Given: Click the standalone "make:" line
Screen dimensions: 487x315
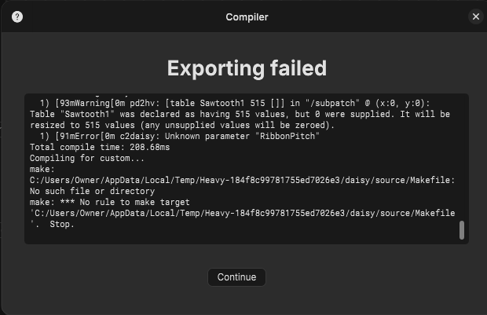Looking at the screenshot, I should 43,169.
